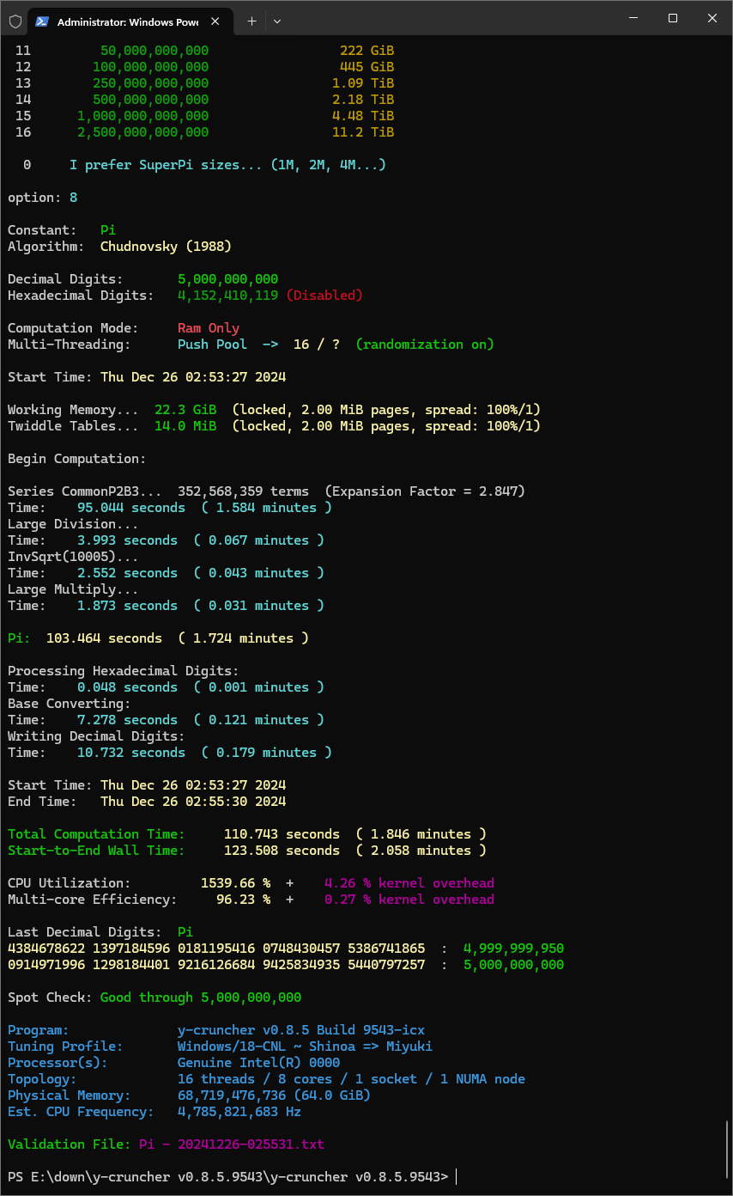Close the terminal window
733x1196 pixels.
coord(712,18)
